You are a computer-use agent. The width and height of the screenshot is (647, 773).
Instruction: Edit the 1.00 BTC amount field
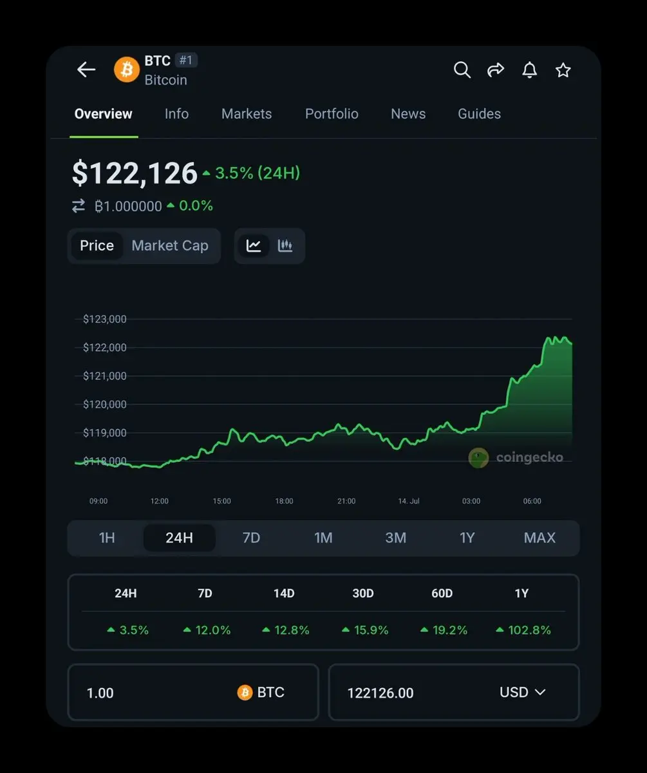[x=193, y=692]
